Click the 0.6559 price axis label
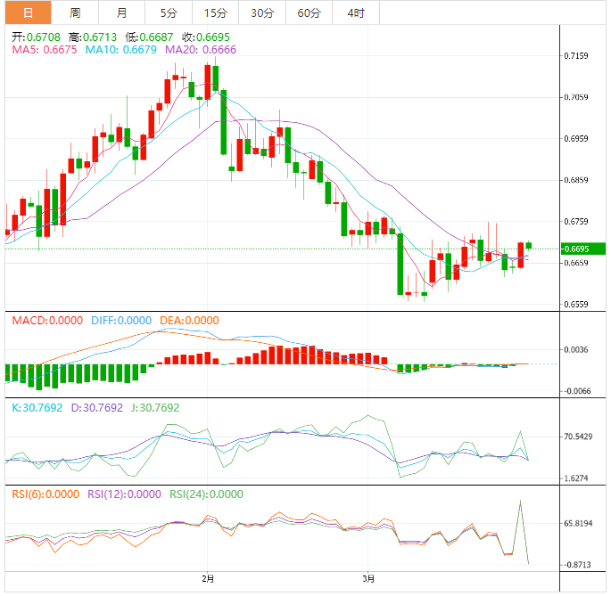This screenshot has width=611, height=596. pos(576,304)
